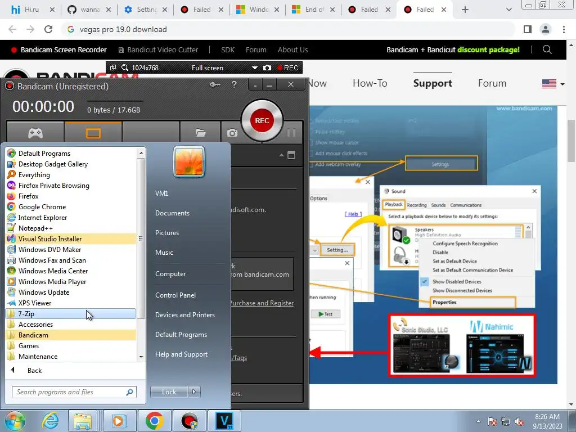Screen dimensions: 576x432
Task: Click the magnifier icon beside 1024x768
Action: (125, 67)
